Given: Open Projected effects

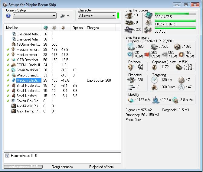Looking at the screenshot, I should click(x=101, y=167).
